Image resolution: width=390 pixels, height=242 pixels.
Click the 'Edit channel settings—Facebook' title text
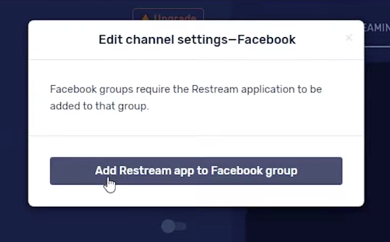pos(197,40)
